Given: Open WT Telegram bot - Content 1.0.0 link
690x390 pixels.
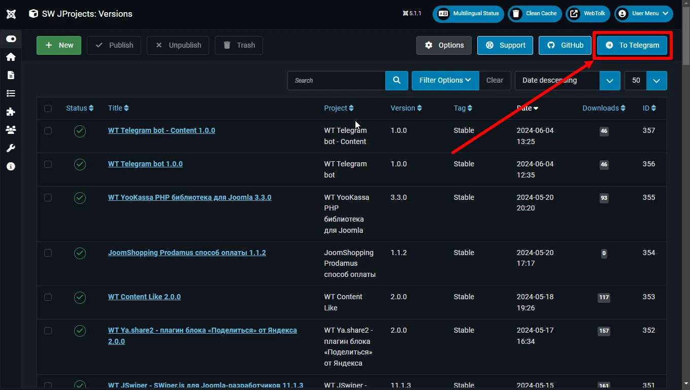Looking at the screenshot, I should (x=161, y=130).
